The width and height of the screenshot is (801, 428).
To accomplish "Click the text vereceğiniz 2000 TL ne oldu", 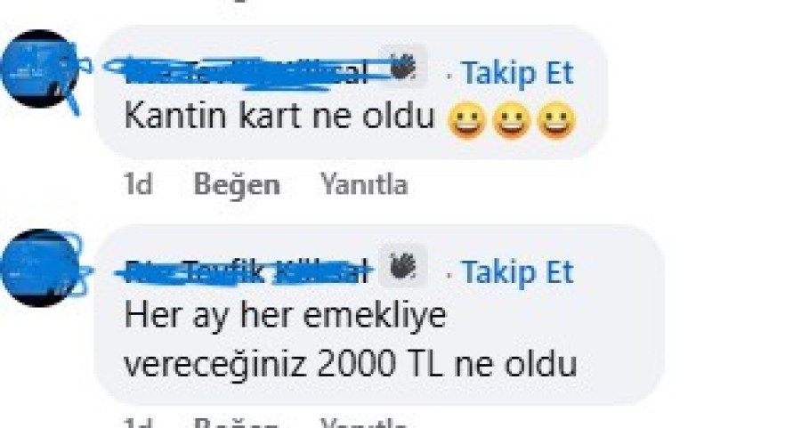I will pyautogui.click(x=351, y=364).
